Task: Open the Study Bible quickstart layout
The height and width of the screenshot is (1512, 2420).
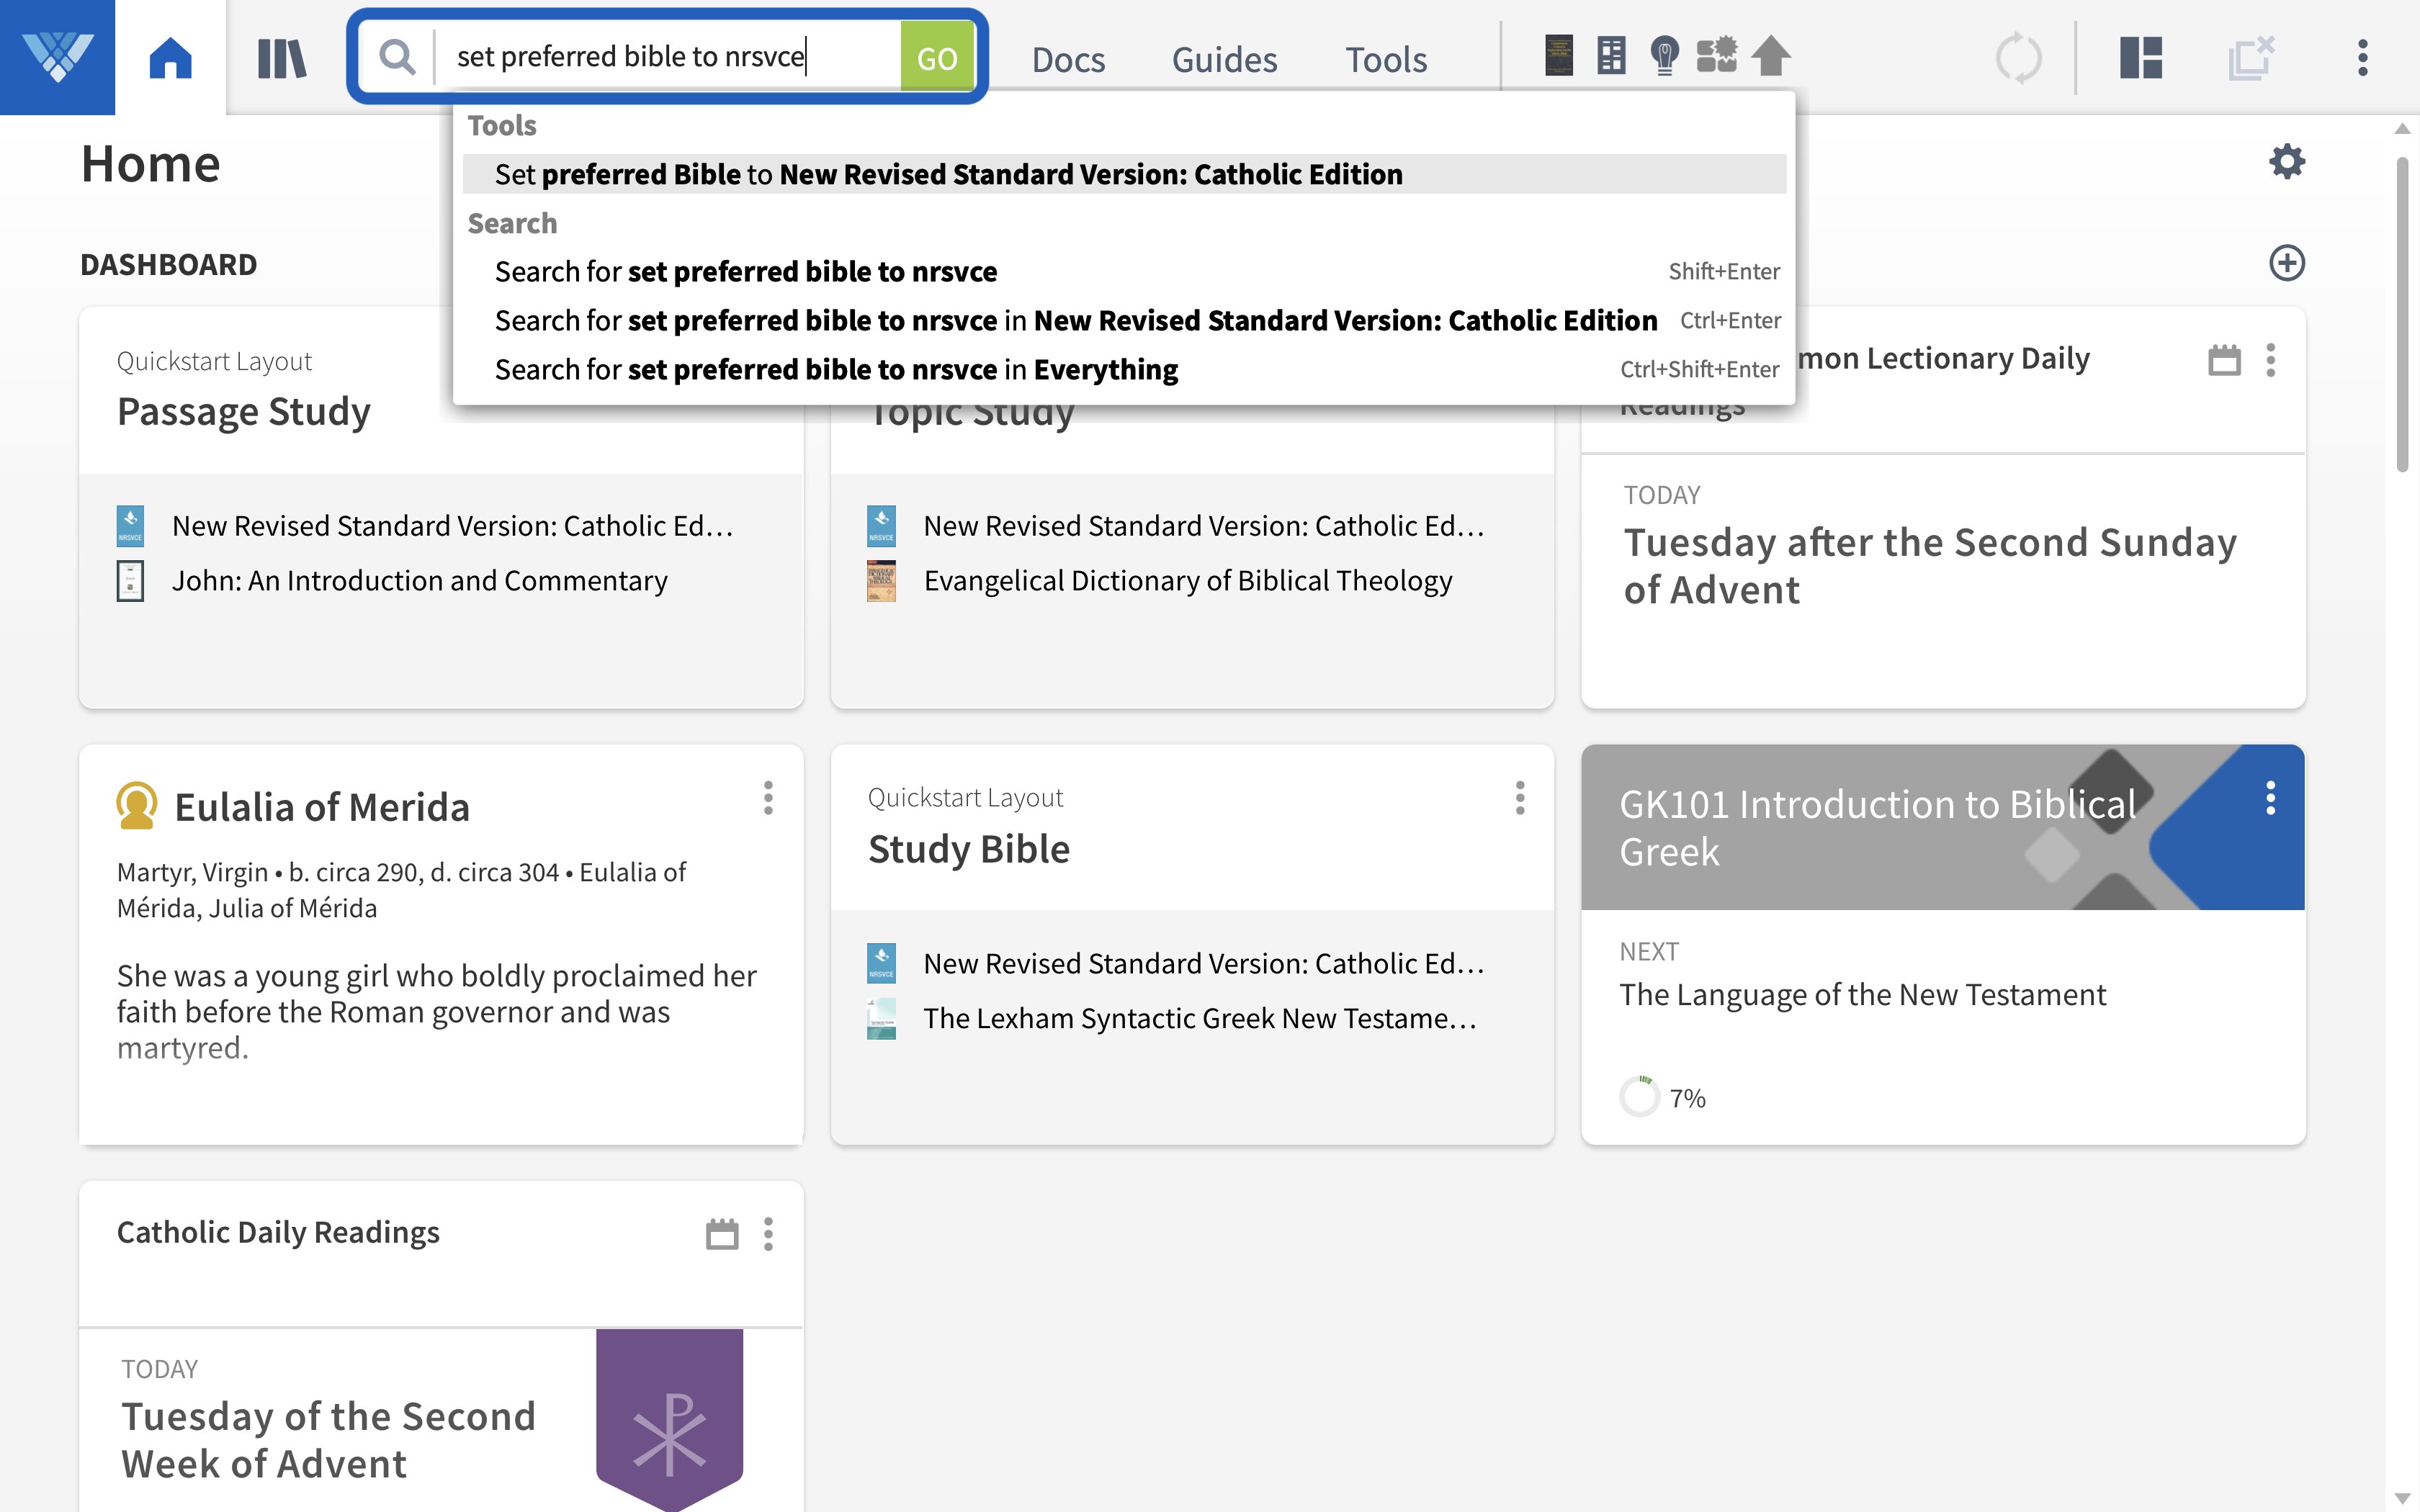Action: 968,849
